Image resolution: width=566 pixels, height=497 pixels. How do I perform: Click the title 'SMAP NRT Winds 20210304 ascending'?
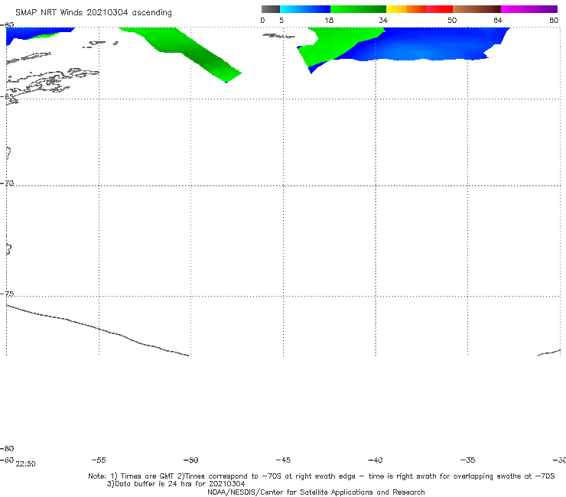point(93,12)
